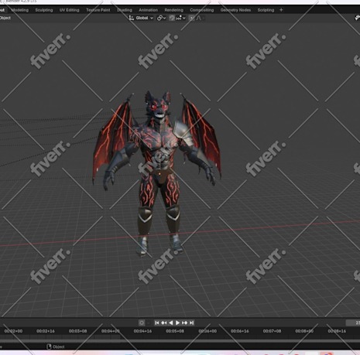Switch to the Sculpting workspace tab
Image resolution: width=360 pixels, height=355 pixels.
44,10
